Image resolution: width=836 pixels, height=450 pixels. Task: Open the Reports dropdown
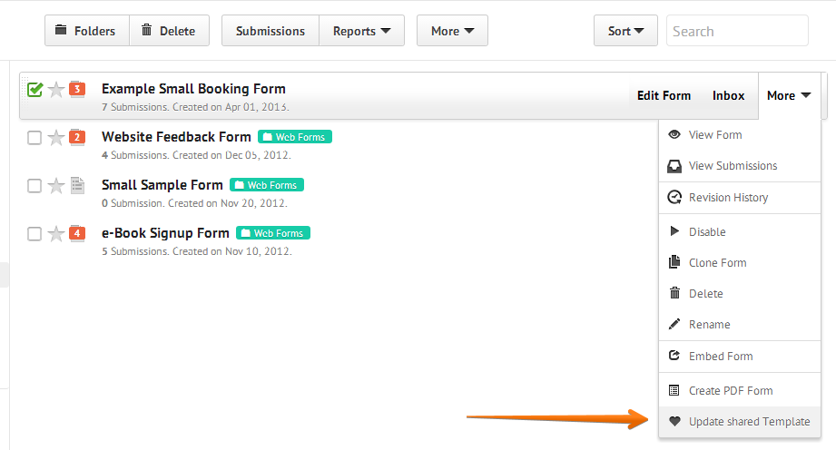pyautogui.click(x=361, y=31)
